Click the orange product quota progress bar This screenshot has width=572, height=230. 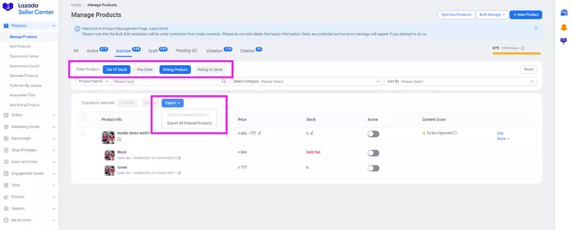tap(516, 53)
